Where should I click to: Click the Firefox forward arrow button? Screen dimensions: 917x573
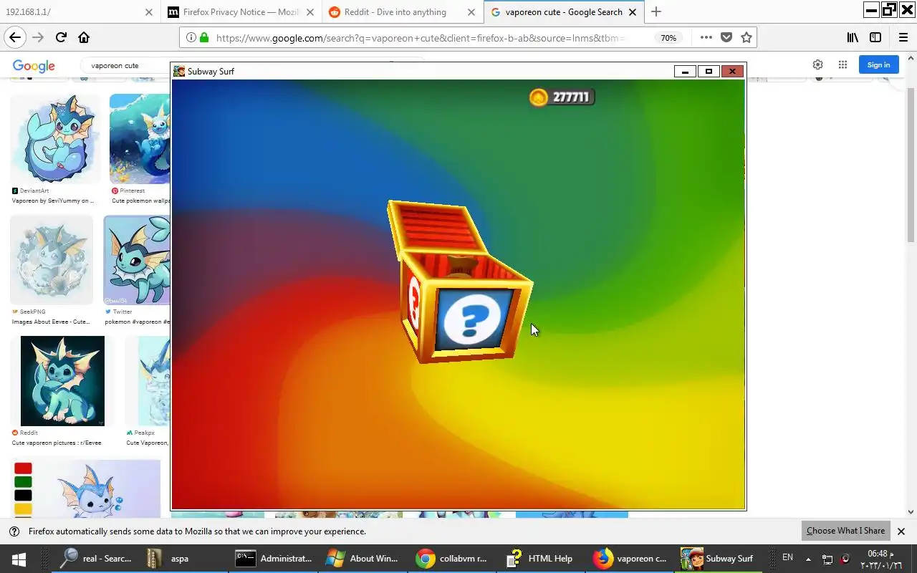pos(38,37)
